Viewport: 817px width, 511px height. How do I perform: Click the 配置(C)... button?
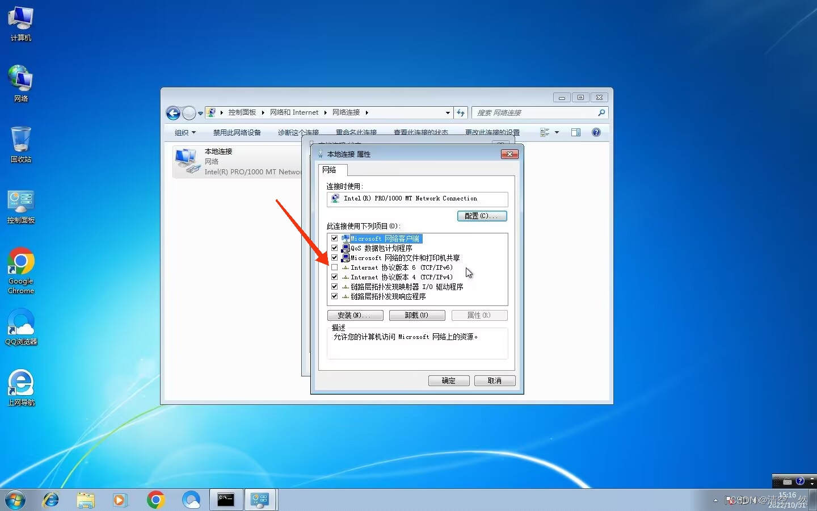click(482, 216)
